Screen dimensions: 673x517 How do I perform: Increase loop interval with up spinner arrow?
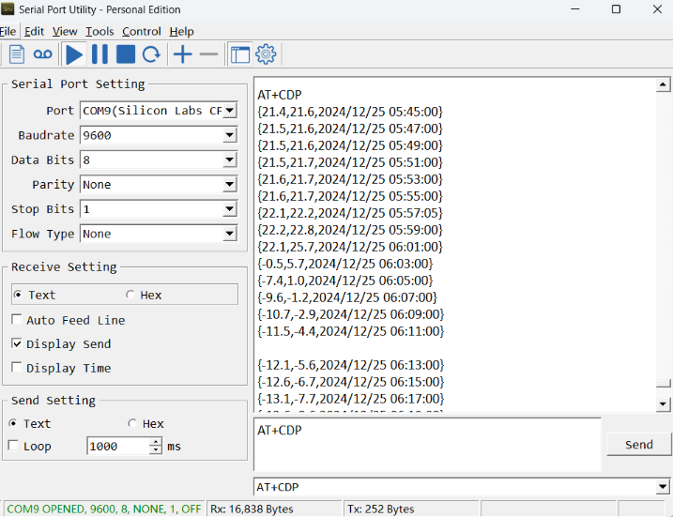156,442
